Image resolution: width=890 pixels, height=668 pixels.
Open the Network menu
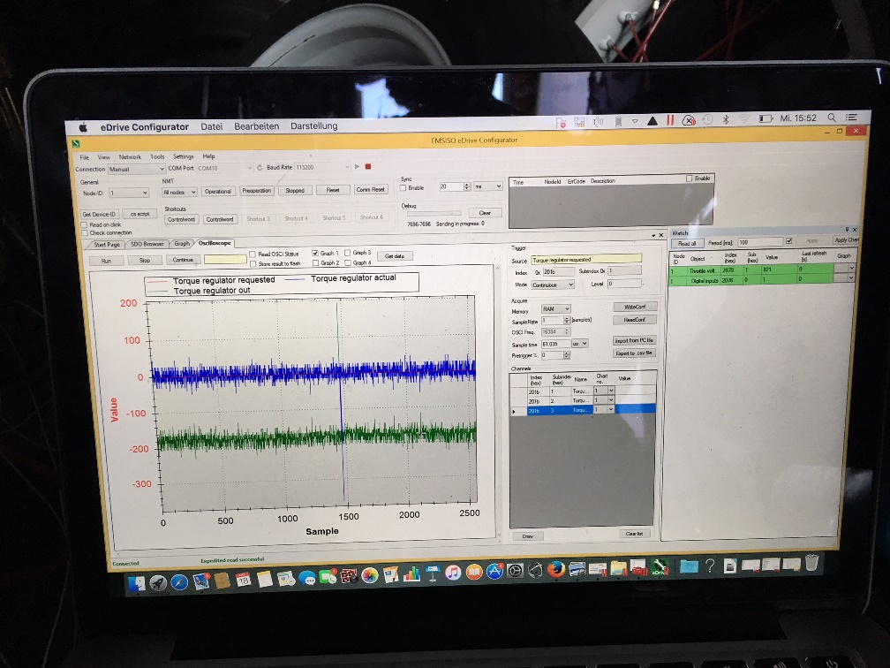coord(130,156)
